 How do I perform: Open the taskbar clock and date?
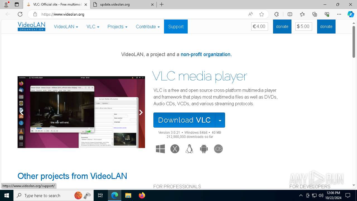click(x=333, y=195)
